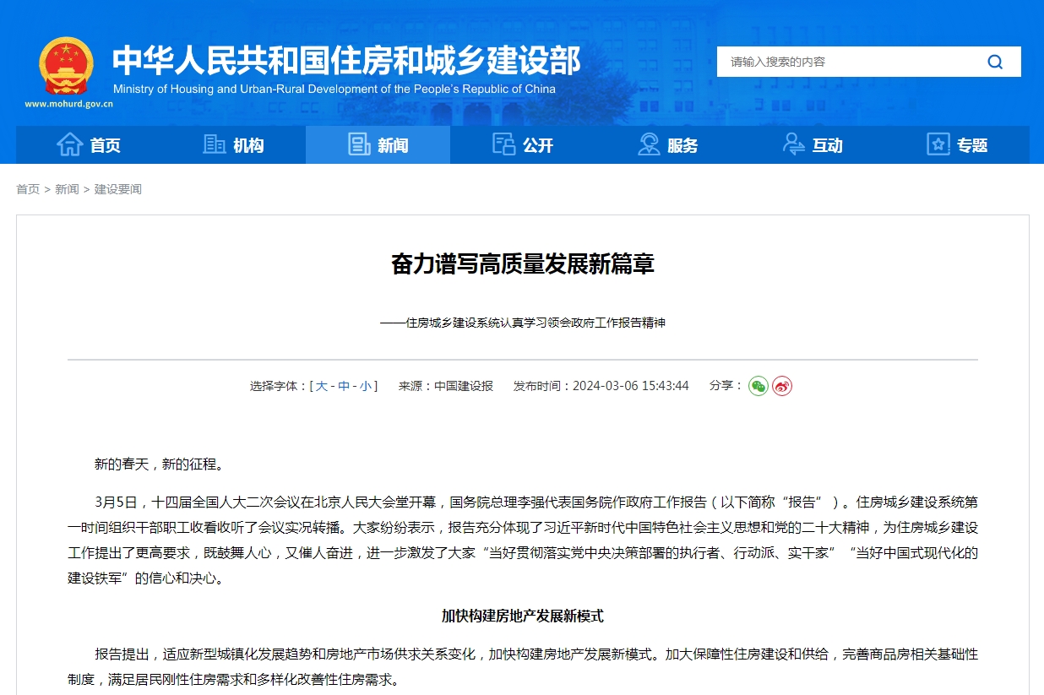Select the home icon beside 首页
The image size is (1044, 695).
coord(71,144)
